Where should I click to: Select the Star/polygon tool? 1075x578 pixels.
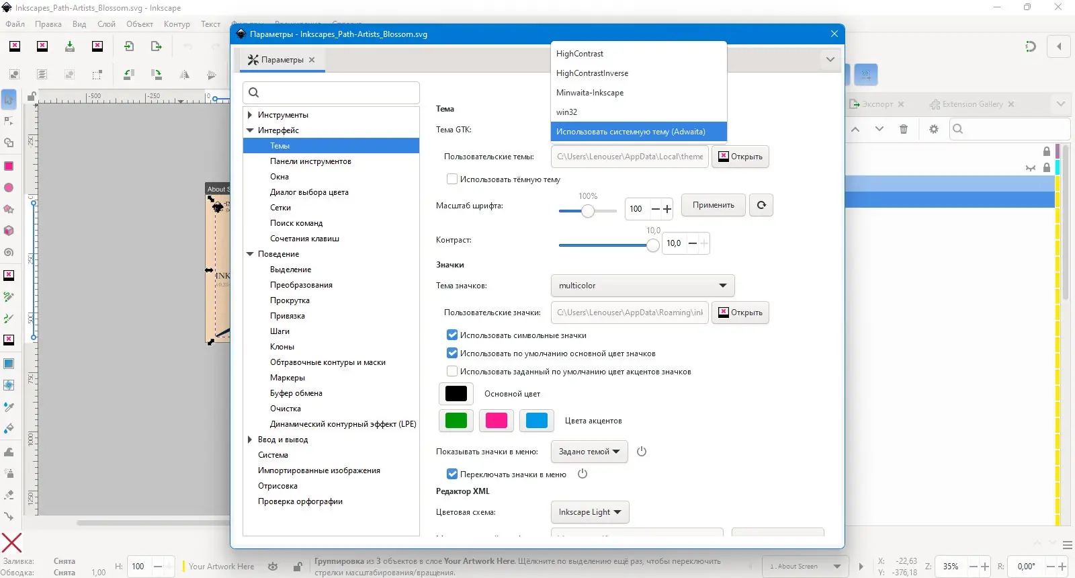point(9,209)
